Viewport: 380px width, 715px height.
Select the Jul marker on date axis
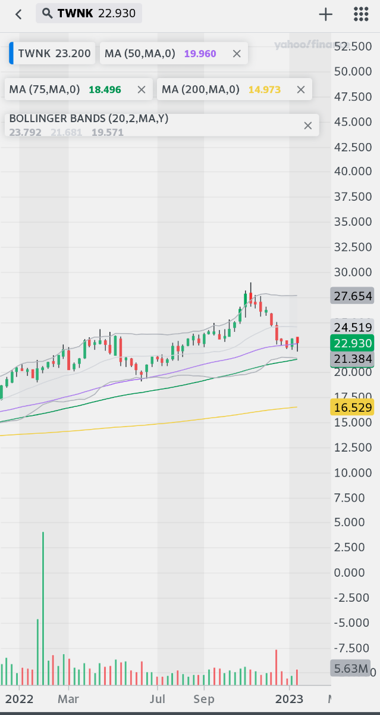(x=158, y=698)
